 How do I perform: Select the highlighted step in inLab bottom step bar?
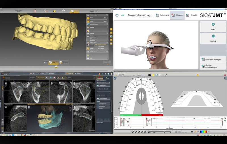[x=53, y=62]
